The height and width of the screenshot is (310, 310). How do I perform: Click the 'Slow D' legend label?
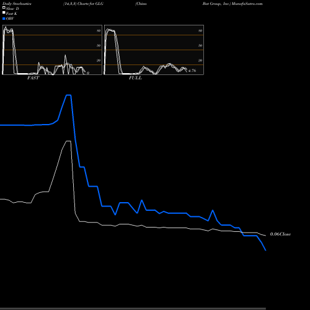[x=12, y=9]
